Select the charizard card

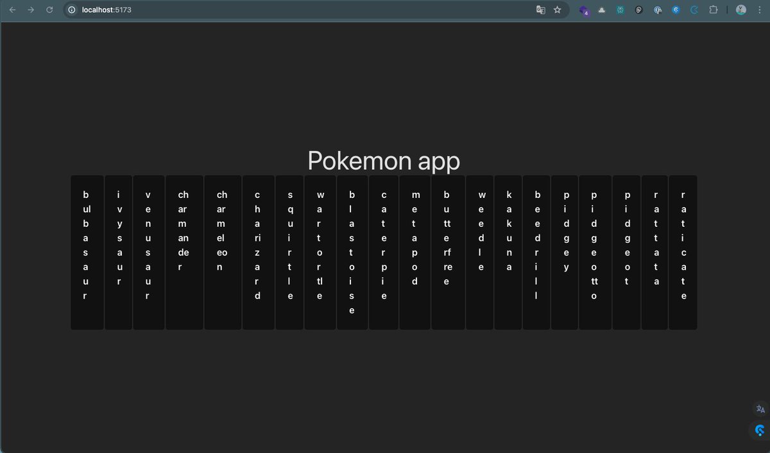(x=259, y=252)
